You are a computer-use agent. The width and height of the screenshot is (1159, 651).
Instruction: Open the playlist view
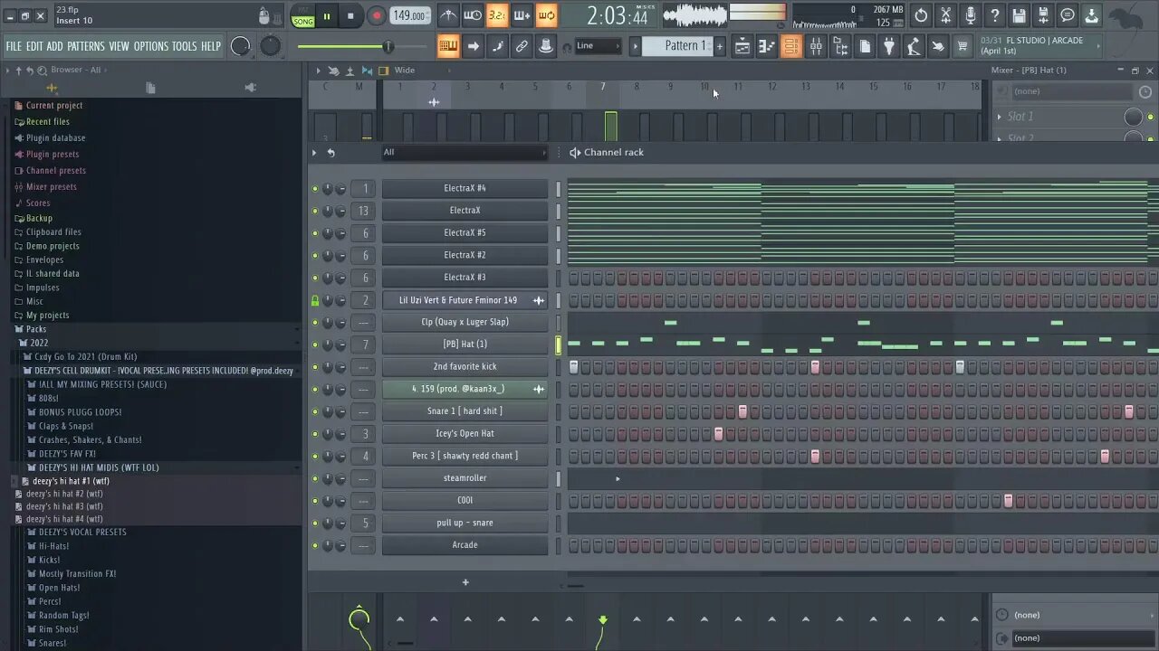[x=742, y=46]
